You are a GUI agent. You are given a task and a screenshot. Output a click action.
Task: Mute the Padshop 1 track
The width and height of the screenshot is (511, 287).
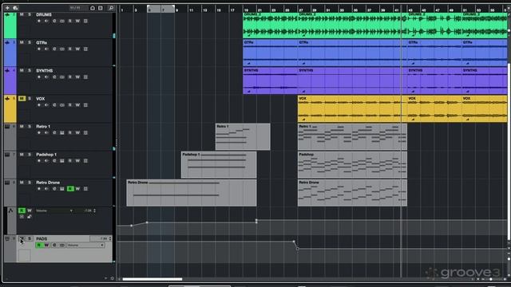pos(22,155)
